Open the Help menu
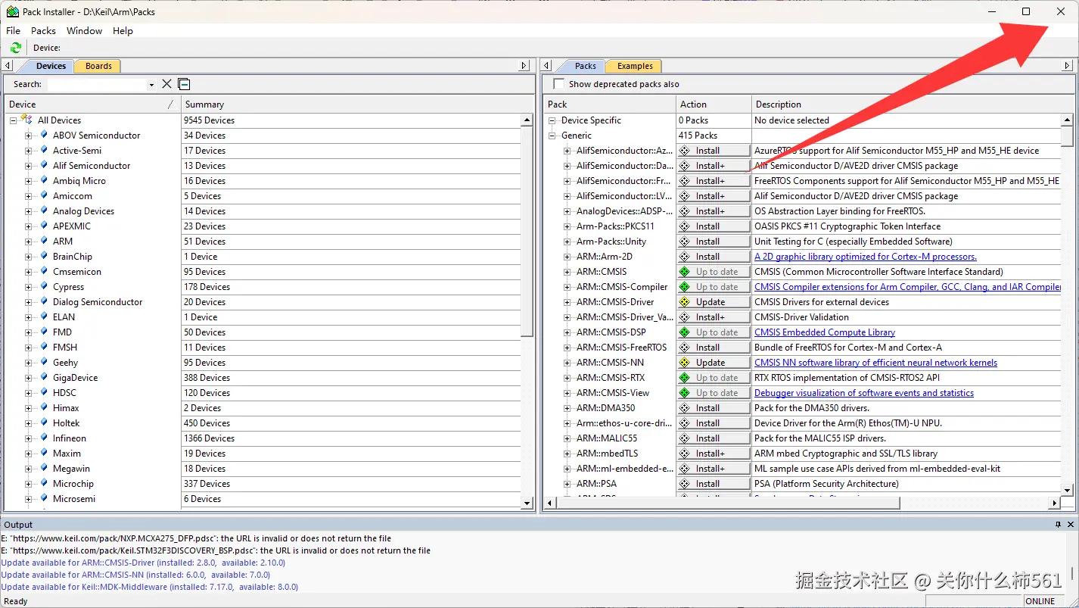 pyautogui.click(x=123, y=31)
